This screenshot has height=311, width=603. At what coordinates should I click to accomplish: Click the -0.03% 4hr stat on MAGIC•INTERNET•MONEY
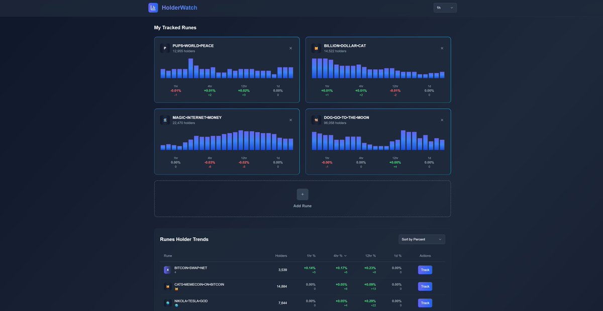coord(210,162)
